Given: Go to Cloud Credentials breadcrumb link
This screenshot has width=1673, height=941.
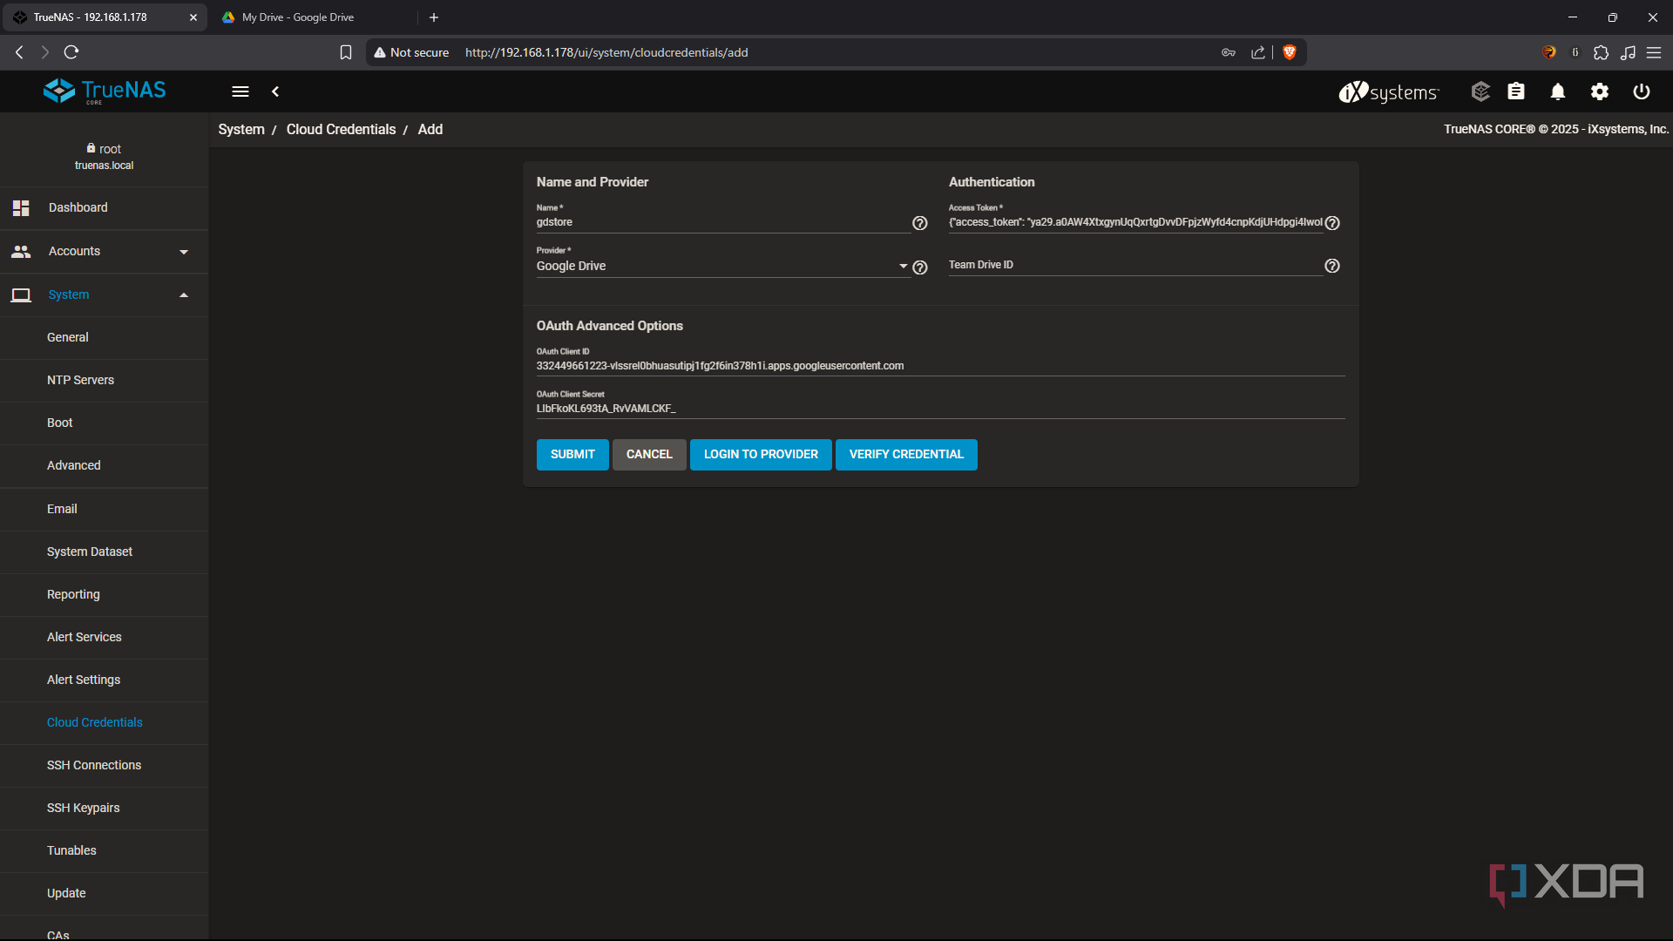Looking at the screenshot, I should (341, 129).
